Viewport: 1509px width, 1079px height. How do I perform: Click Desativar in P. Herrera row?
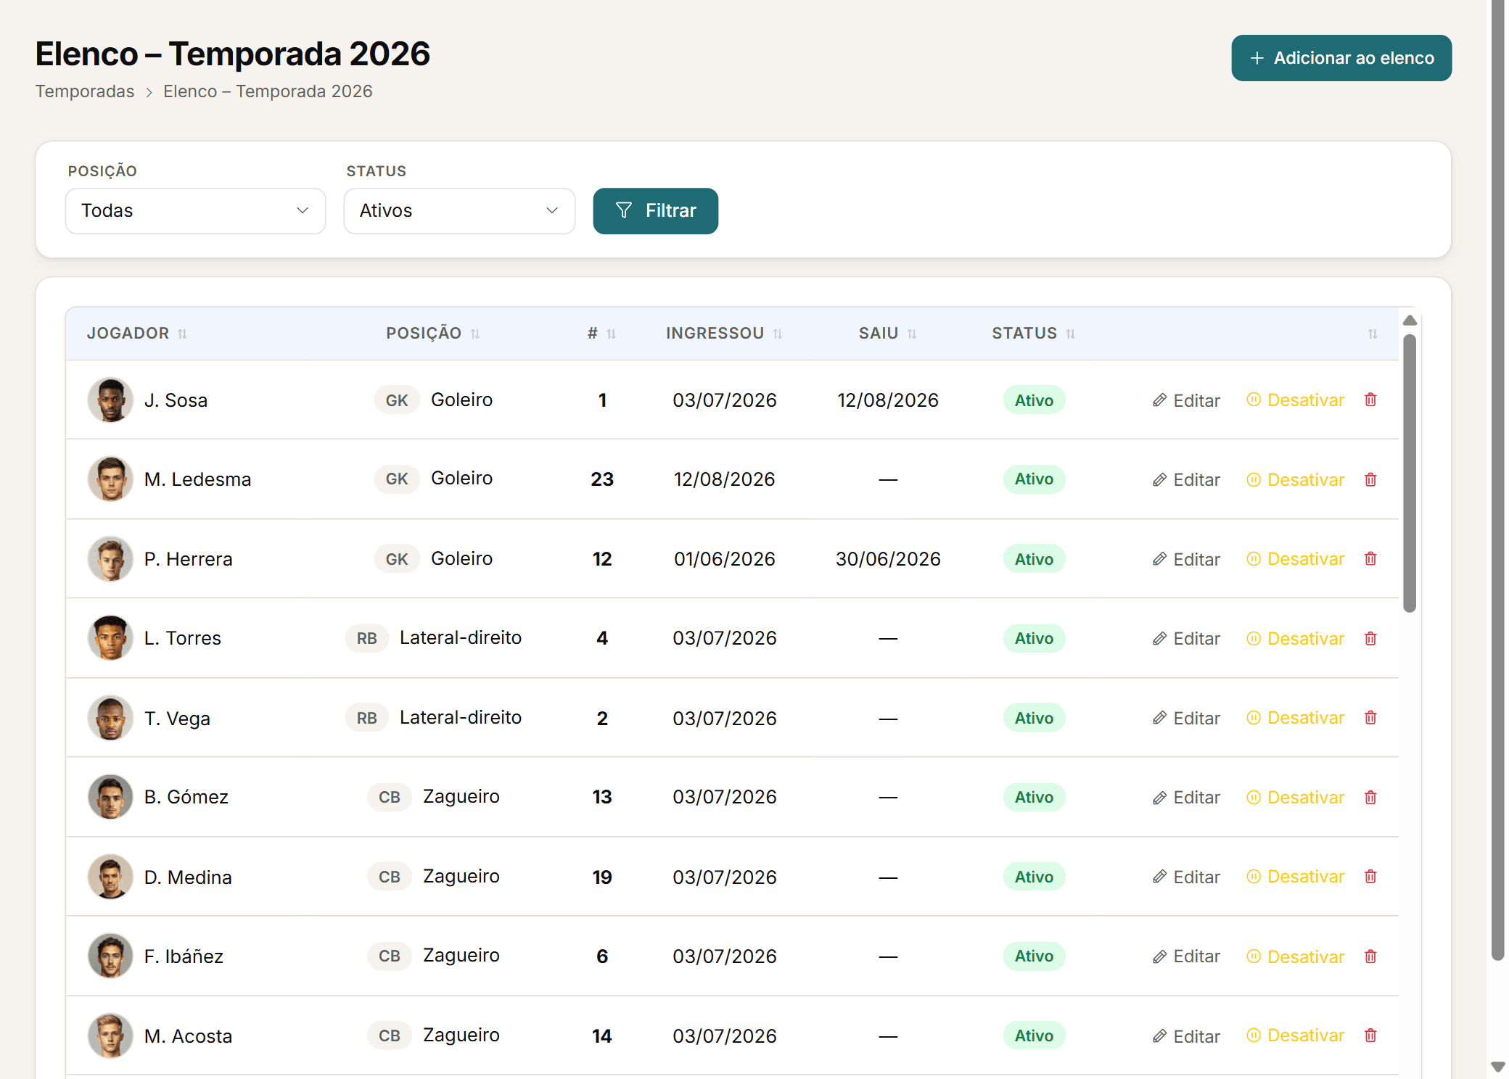coord(1296,559)
